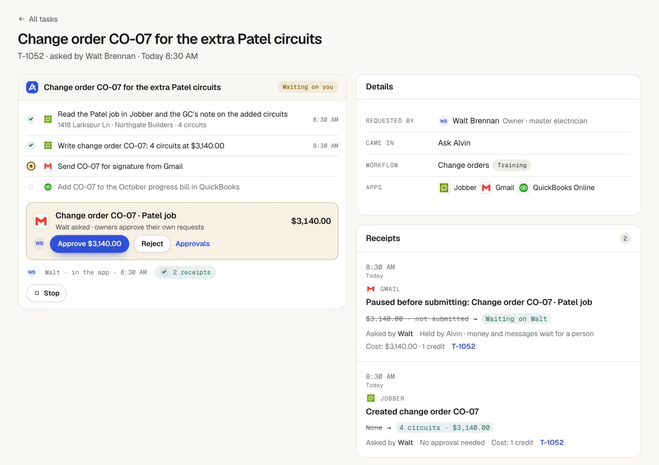Click 'Walt Brennan' name in Details panel
The width and height of the screenshot is (659, 465).
pyautogui.click(x=476, y=121)
